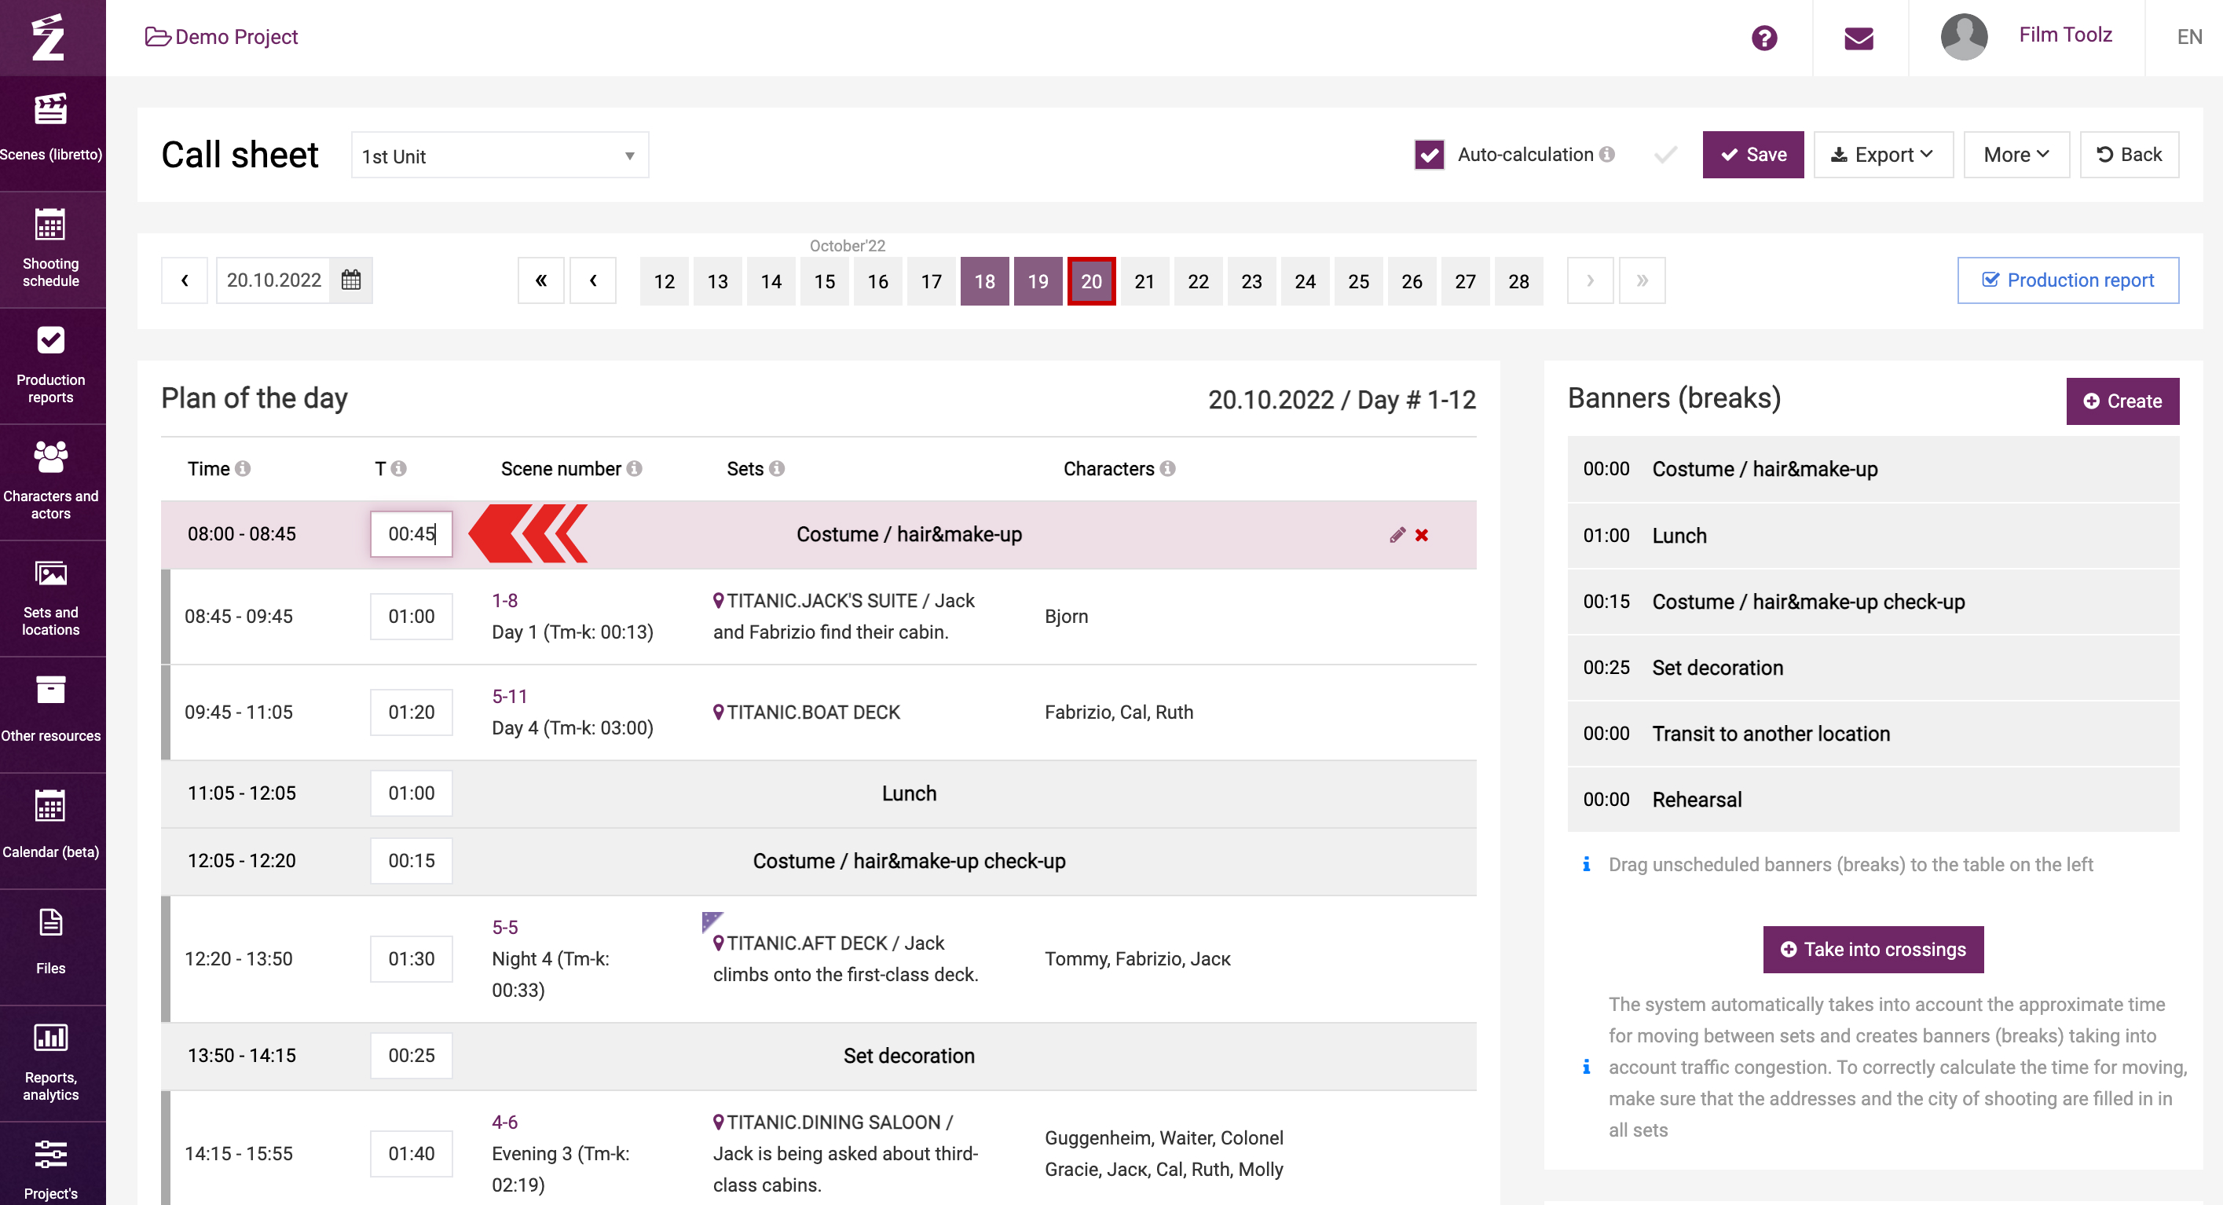Select day 12 in the calendar strip
2223x1205 pixels.
point(664,280)
